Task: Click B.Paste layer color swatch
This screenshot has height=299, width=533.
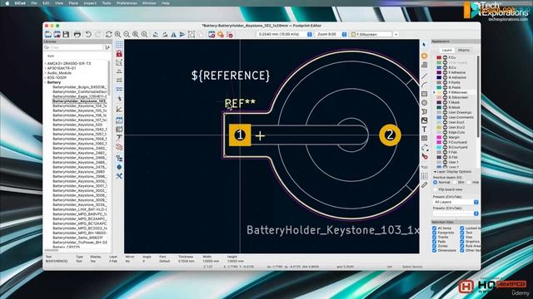Action: point(439,87)
